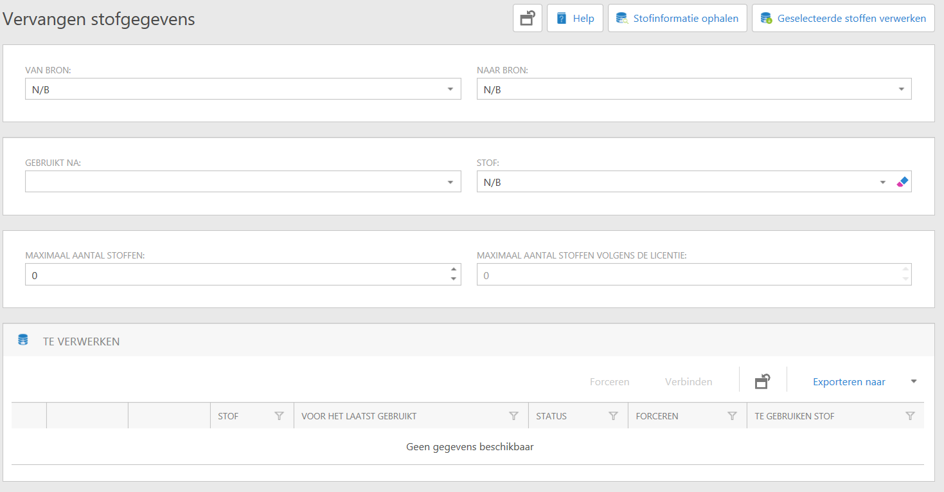Open filter on Te gebruiken stof column
The height and width of the screenshot is (492, 944).
pyautogui.click(x=910, y=416)
